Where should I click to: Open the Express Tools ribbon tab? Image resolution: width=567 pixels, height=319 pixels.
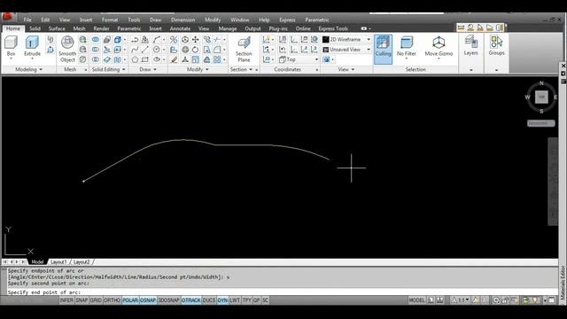click(x=333, y=28)
